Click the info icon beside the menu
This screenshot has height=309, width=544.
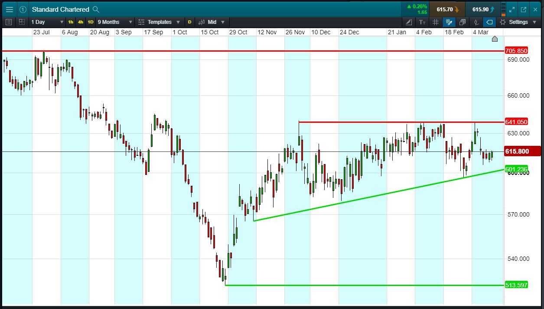(23, 9)
